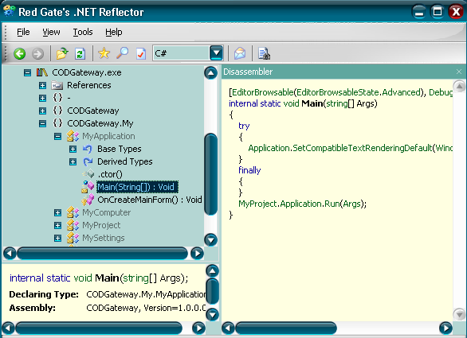Viewport: 467px width, 338px height.
Task: Click the checklist options toolbar icon
Action: click(140, 54)
